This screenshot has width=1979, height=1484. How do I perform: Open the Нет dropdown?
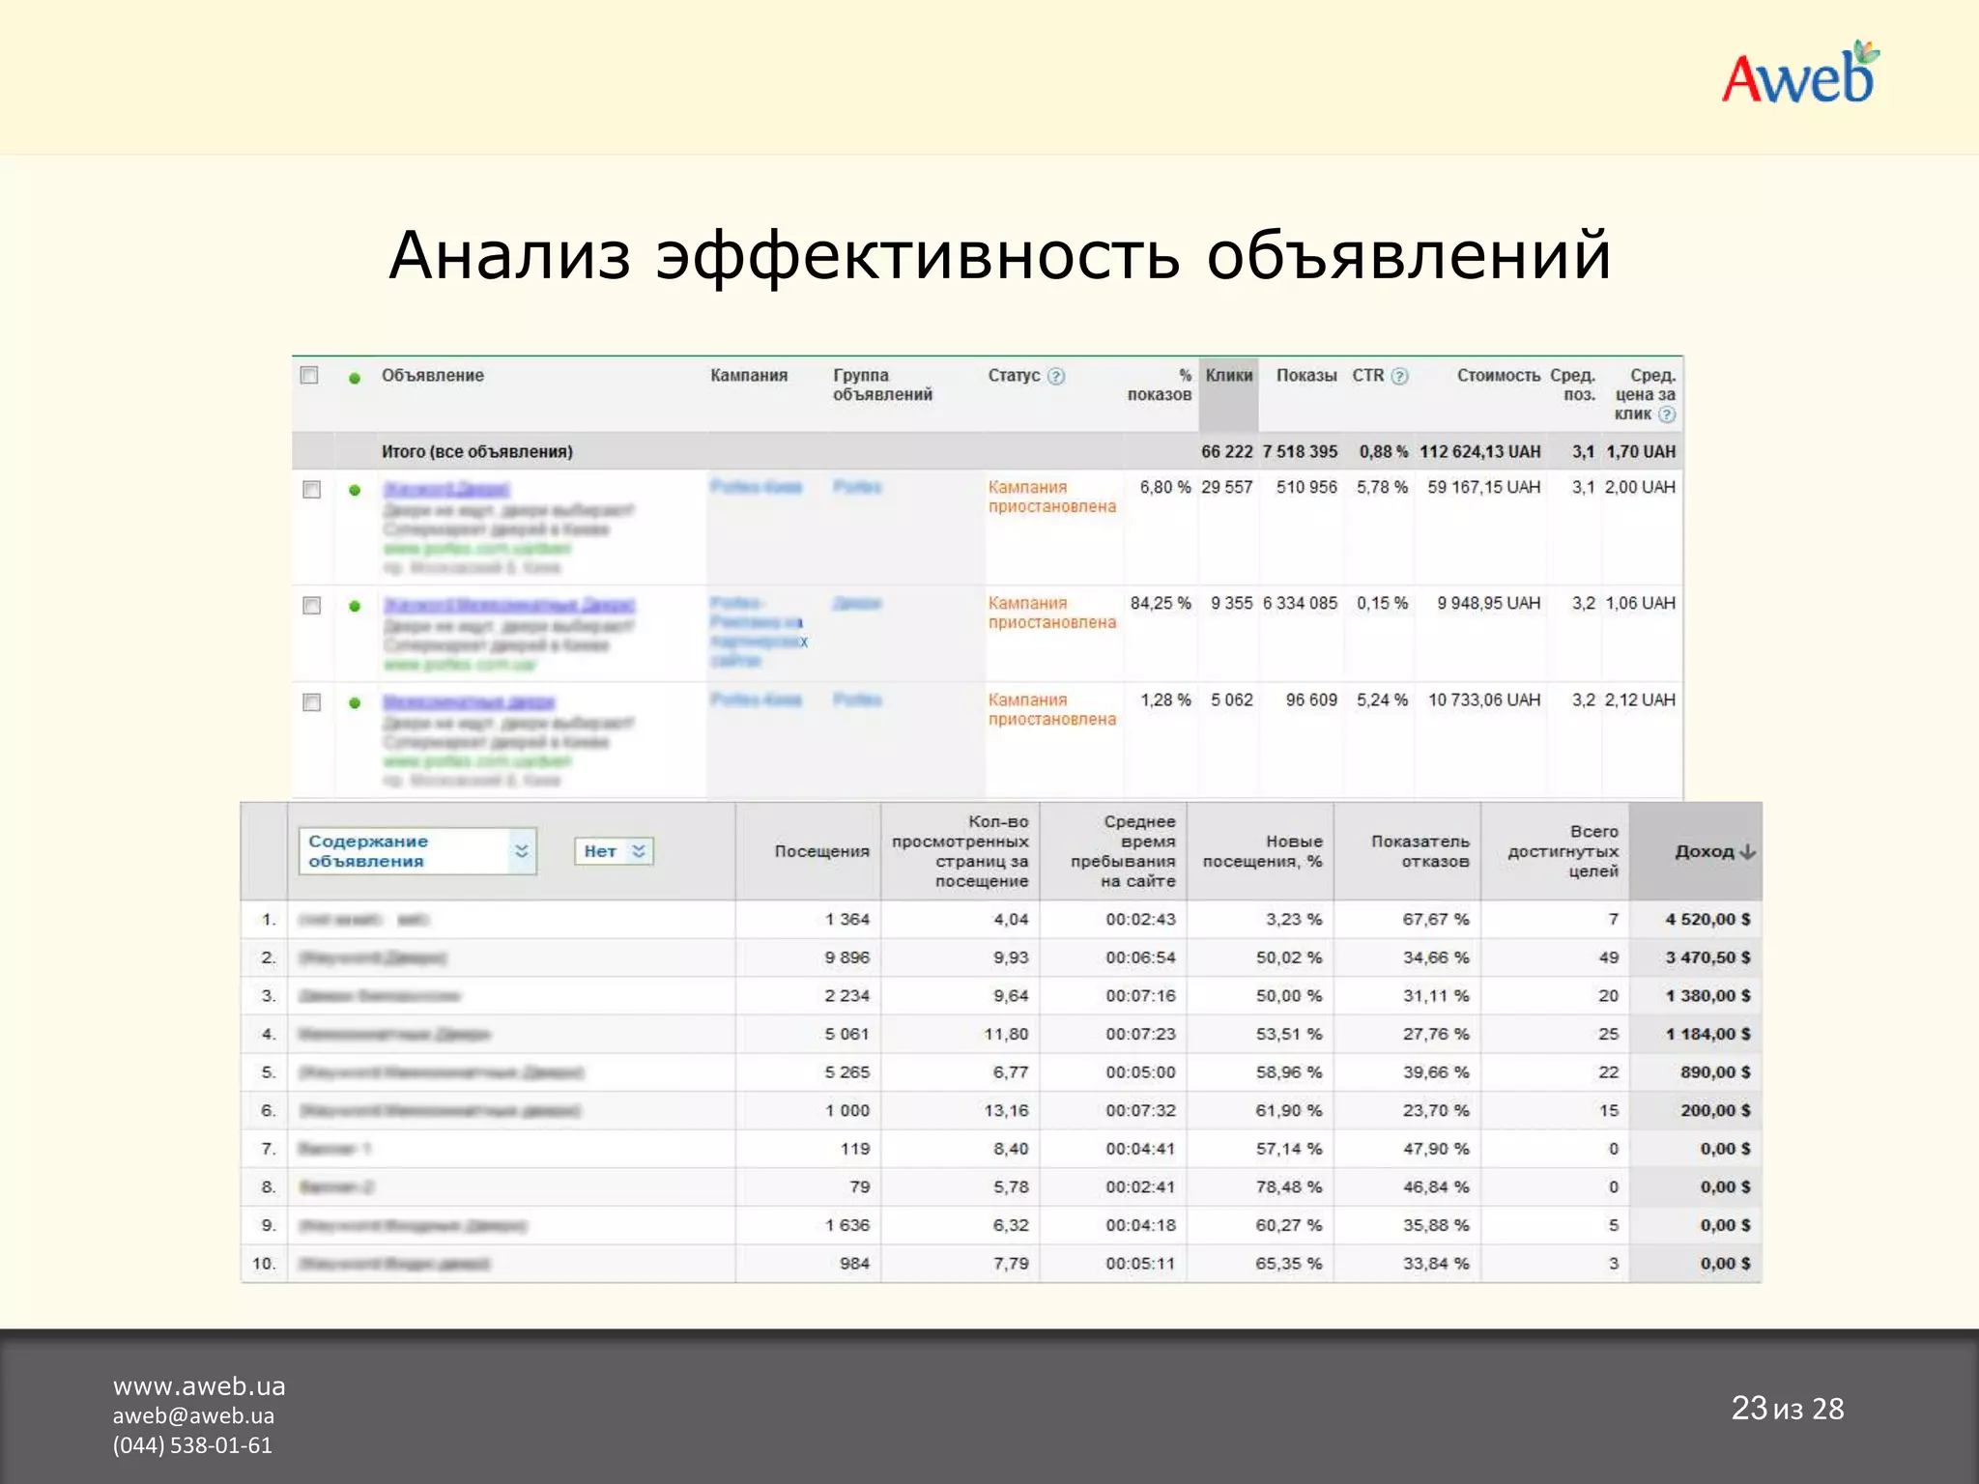pyautogui.click(x=614, y=851)
